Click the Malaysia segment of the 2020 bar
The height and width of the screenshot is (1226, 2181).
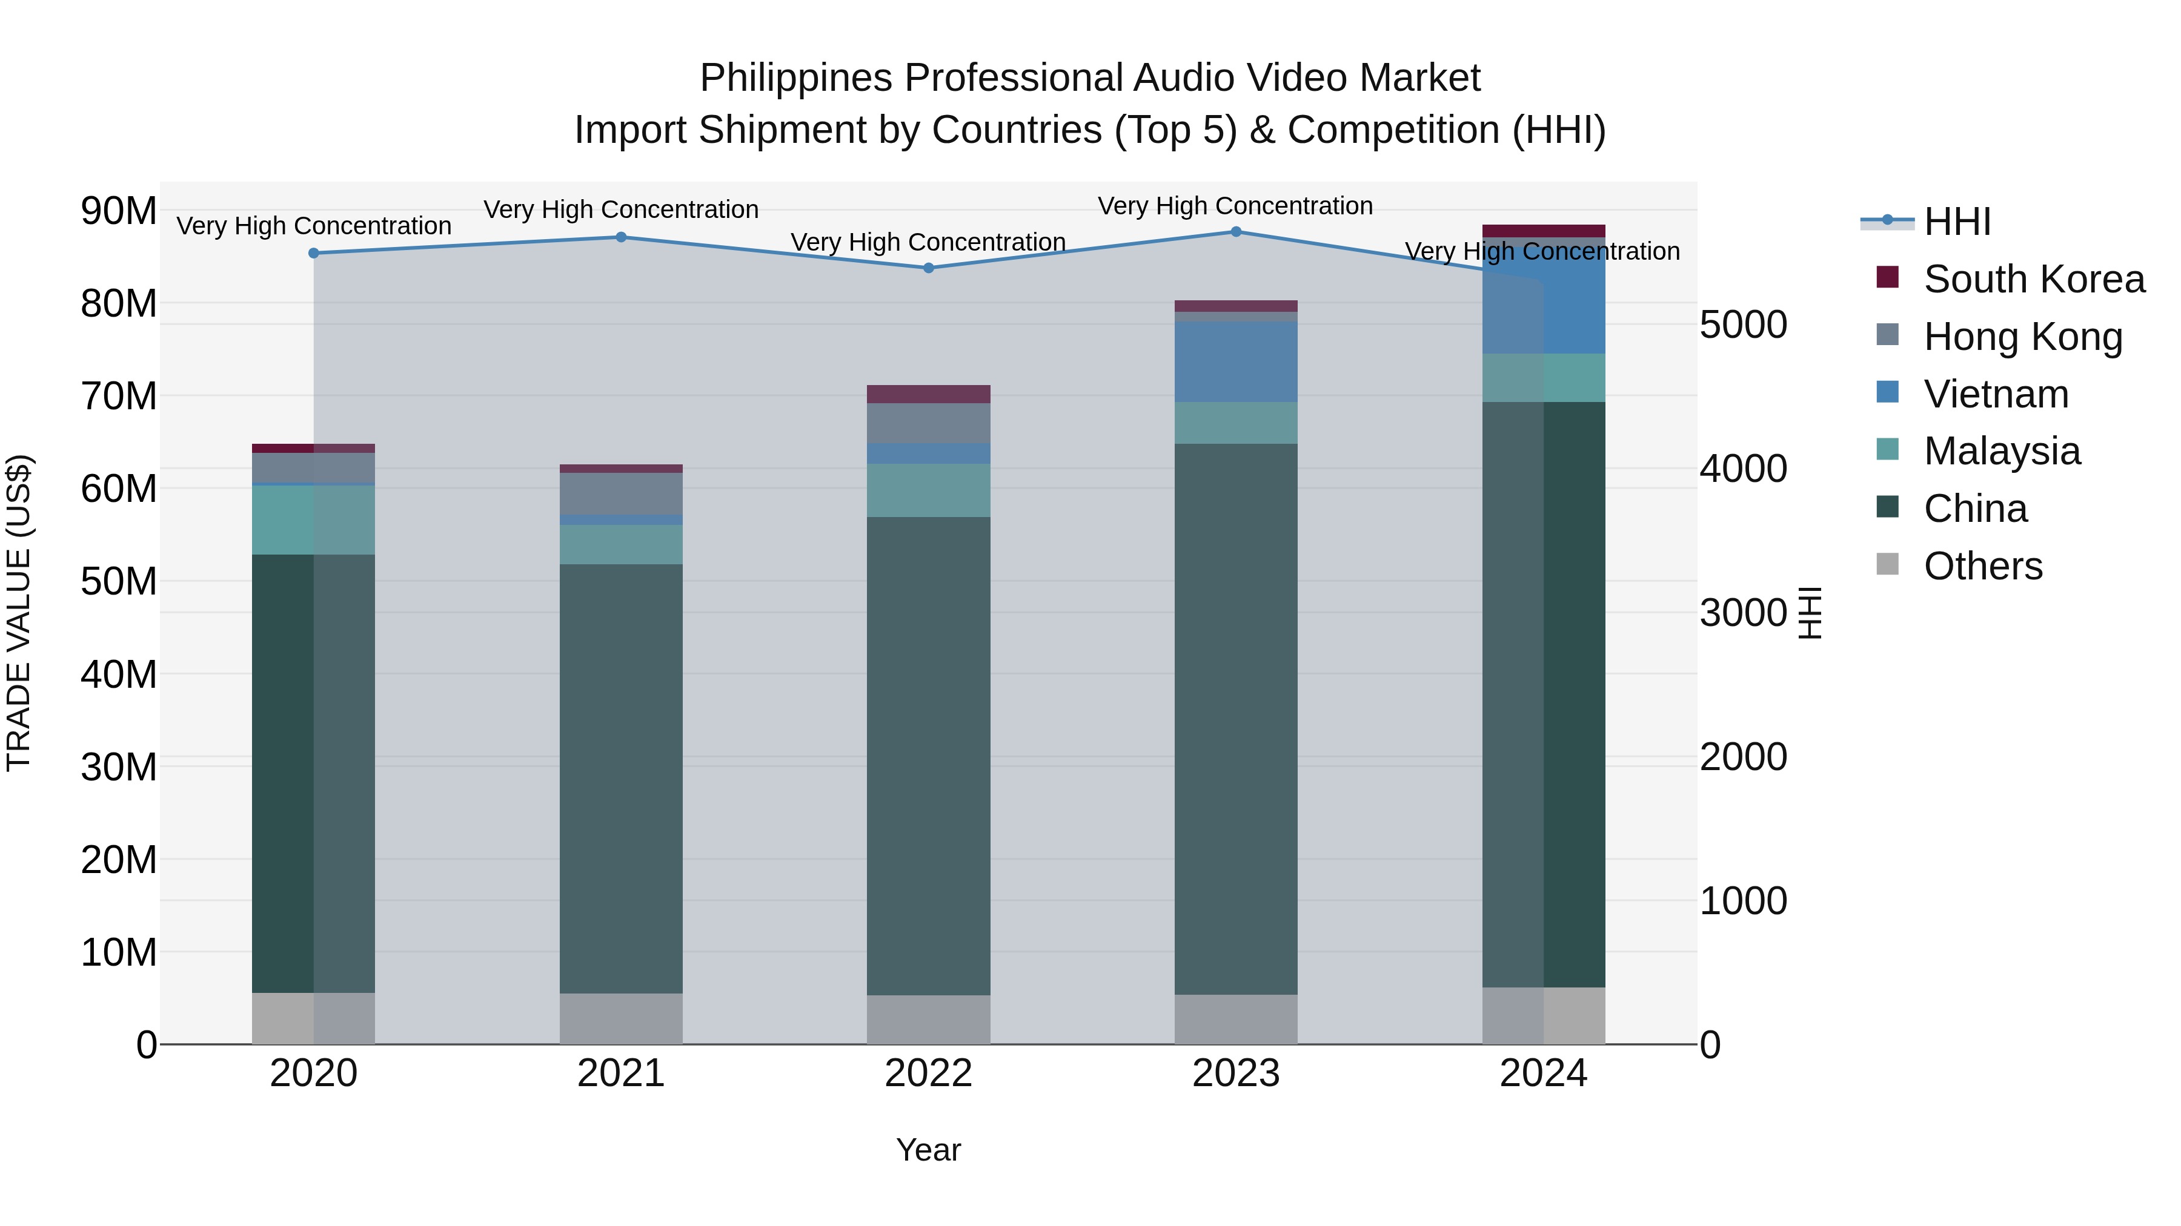[x=313, y=520]
